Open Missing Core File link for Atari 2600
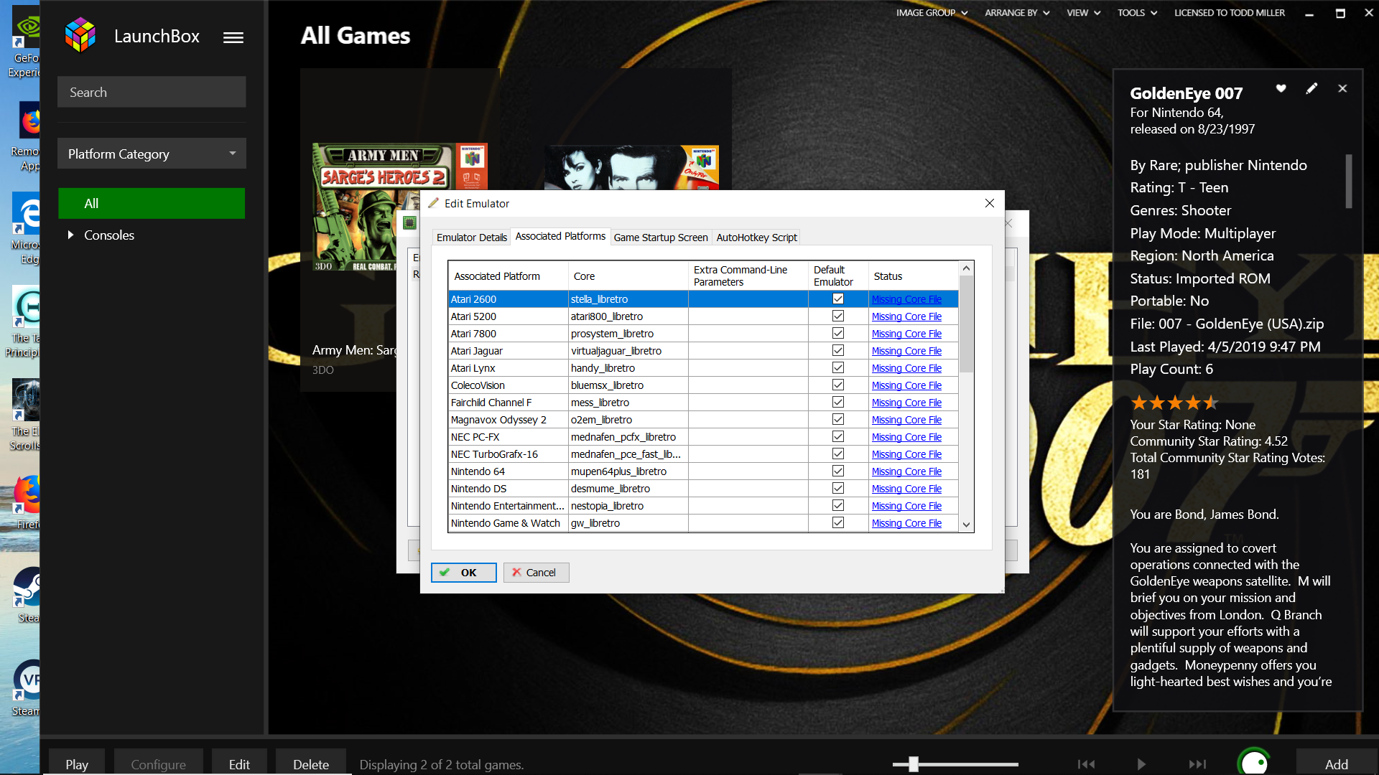This screenshot has width=1379, height=775. pos(906,299)
